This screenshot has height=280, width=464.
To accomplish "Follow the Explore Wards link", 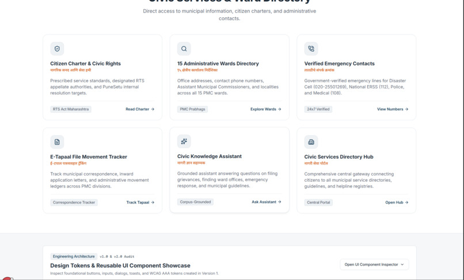I will click(x=266, y=109).
